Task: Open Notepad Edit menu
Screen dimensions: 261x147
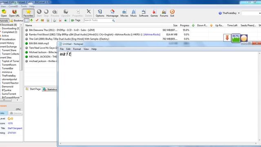Action: tap(68, 49)
